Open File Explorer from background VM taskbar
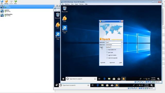Screen dimensions: 165x93 [102, 85]
